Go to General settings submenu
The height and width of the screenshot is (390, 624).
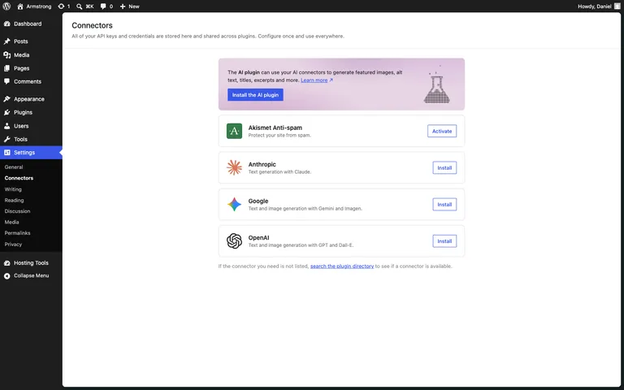tap(14, 167)
